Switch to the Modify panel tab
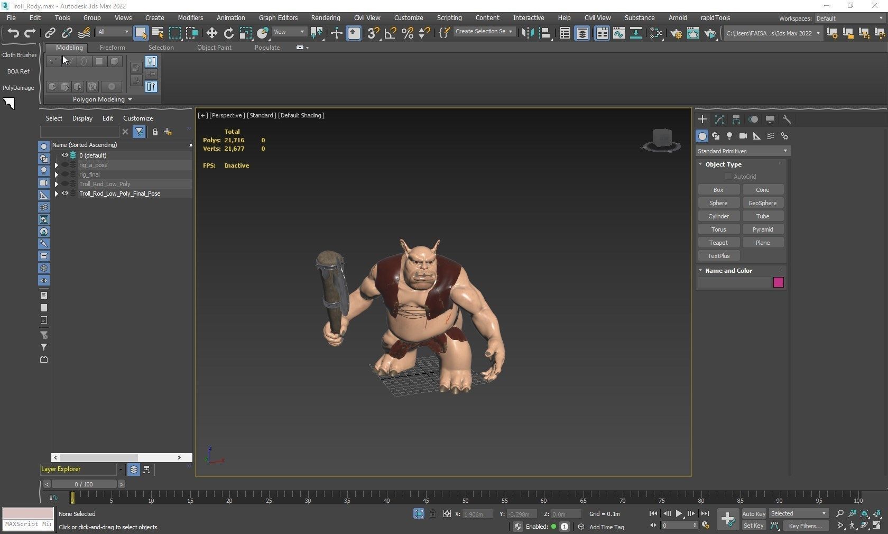The image size is (888, 534). tap(719, 119)
